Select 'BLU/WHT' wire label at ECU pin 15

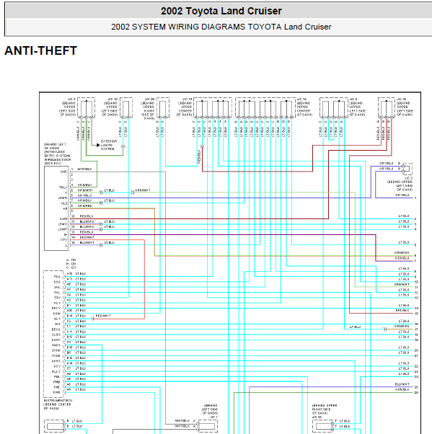pyautogui.click(x=87, y=242)
